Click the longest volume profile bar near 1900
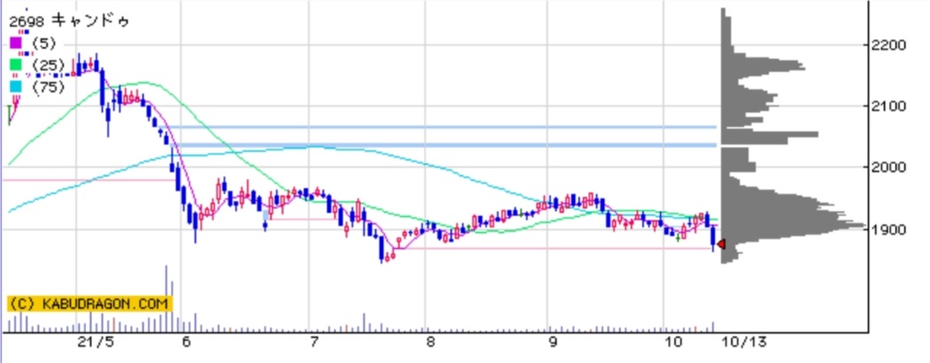This screenshot has height=363, width=930. click(x=793, y=225)
